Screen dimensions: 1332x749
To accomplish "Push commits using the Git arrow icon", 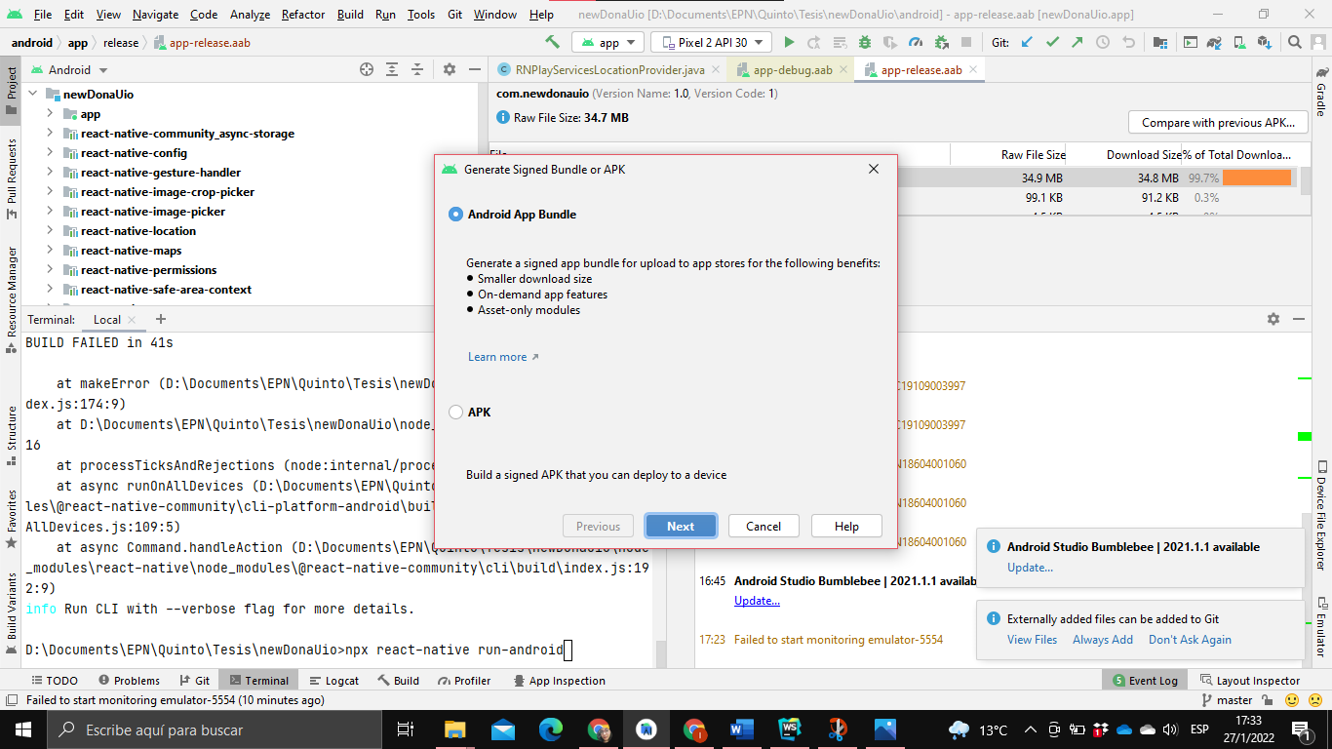I will pyautogui.click(x=1077, y=42).
